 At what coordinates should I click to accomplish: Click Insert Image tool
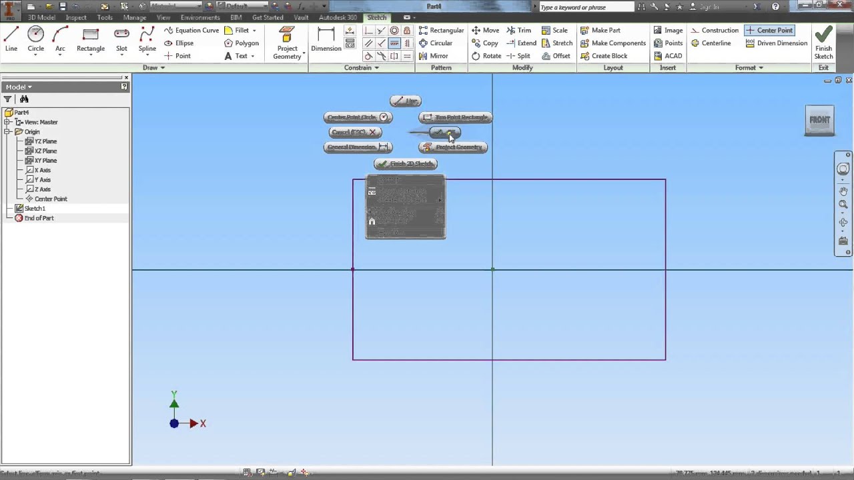668,30
